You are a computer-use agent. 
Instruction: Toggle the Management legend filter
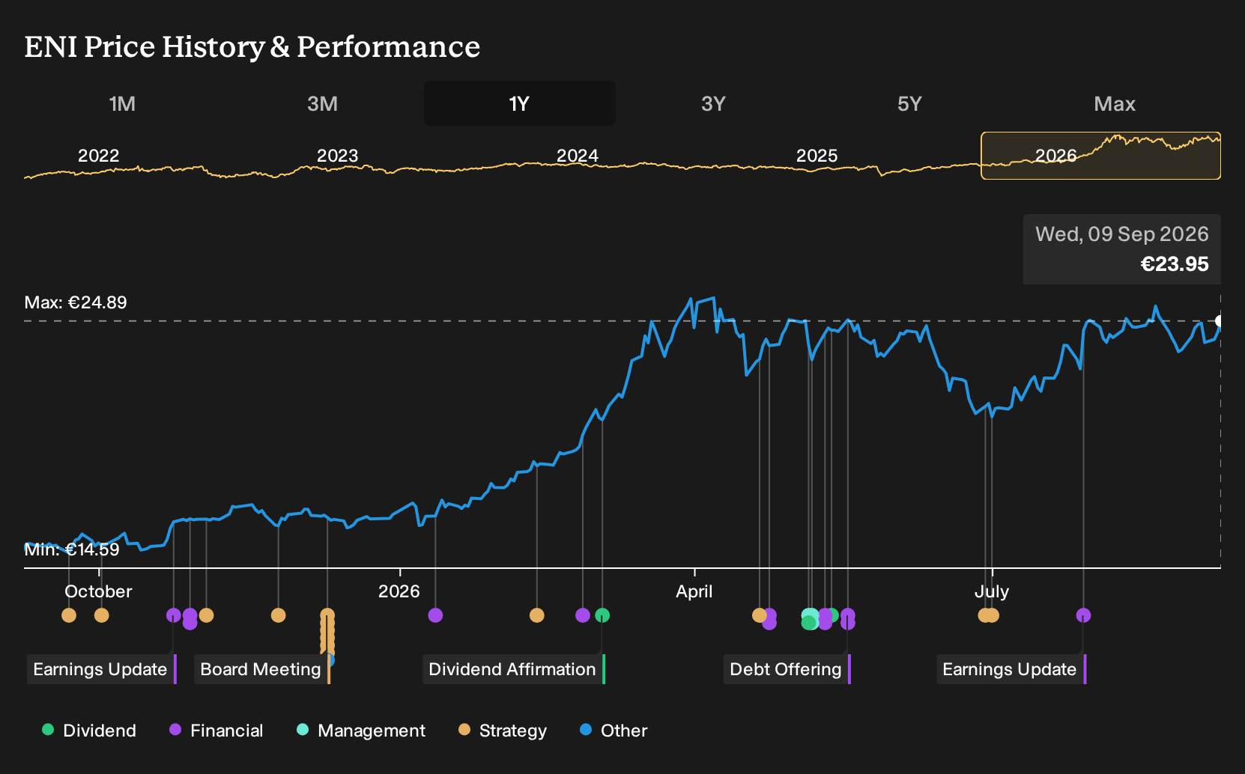click(361, 731)
